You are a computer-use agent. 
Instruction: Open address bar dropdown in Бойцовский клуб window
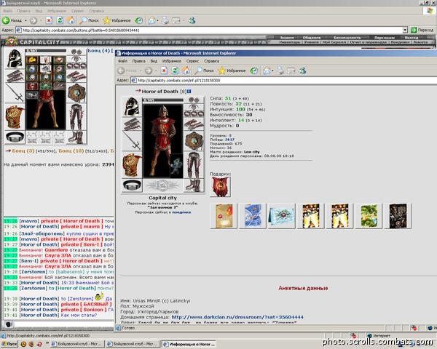click(405, 30)
